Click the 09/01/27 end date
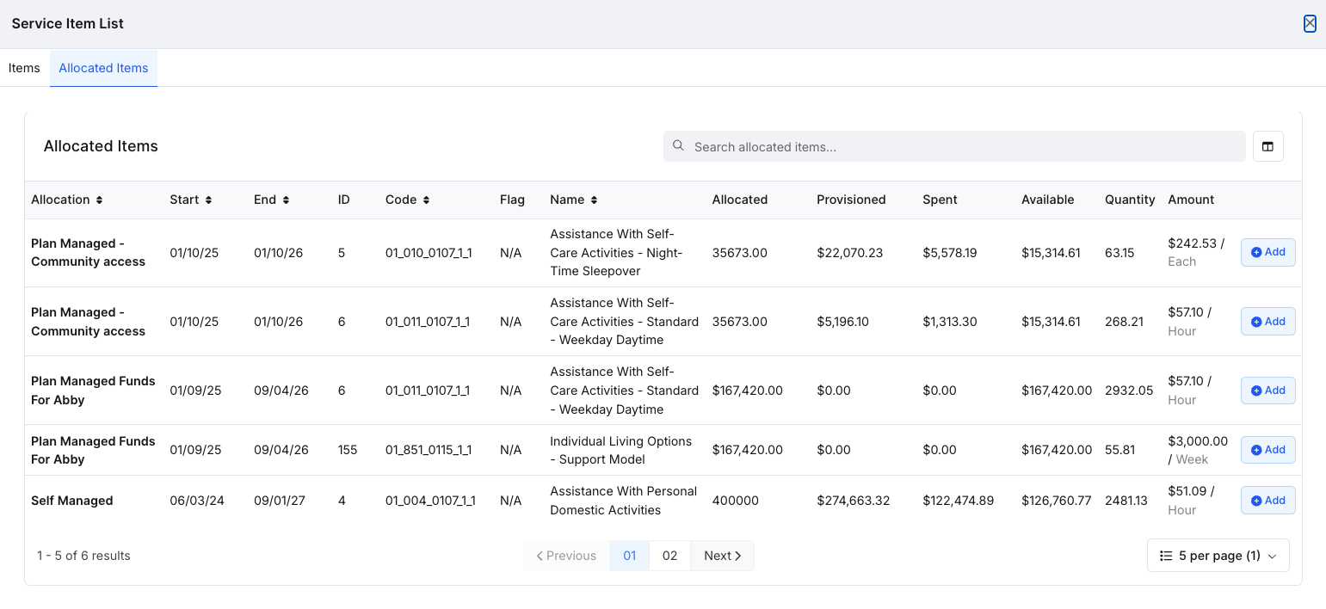Viewport: 1326px width, 609px height. [x=280, y=501]
